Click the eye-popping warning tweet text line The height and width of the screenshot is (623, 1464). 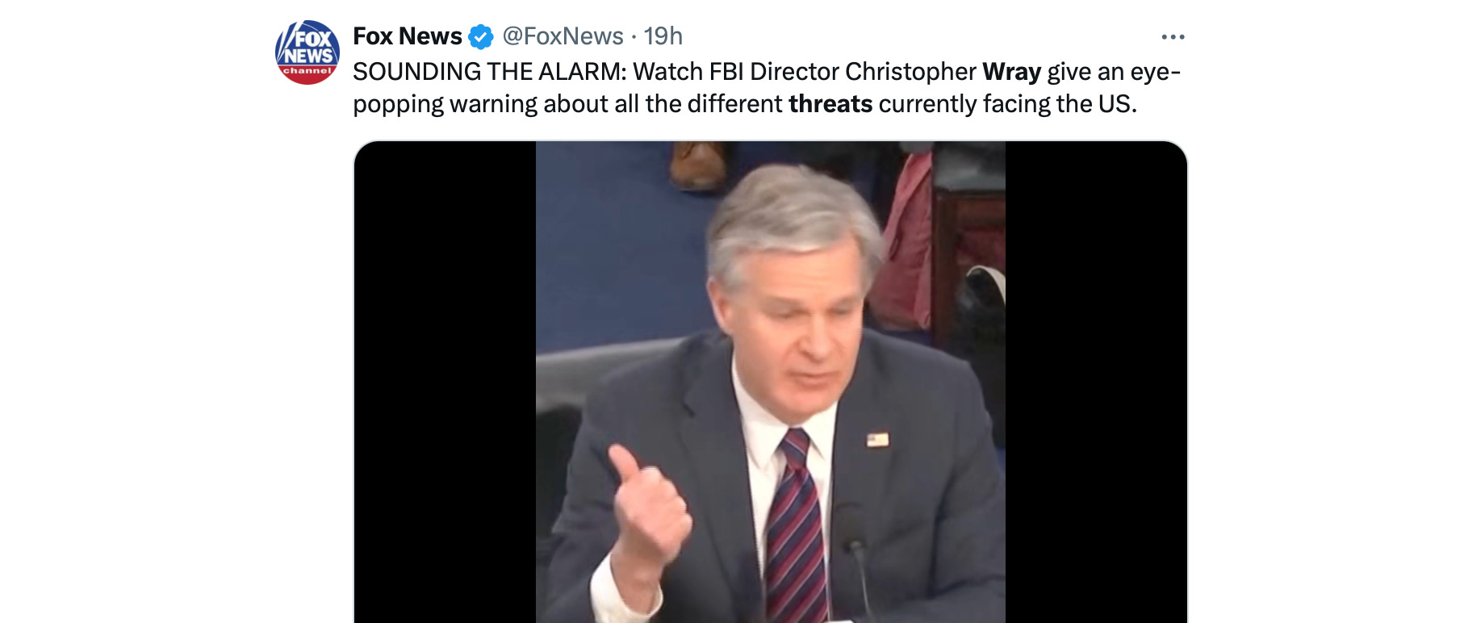coord(745,104)
